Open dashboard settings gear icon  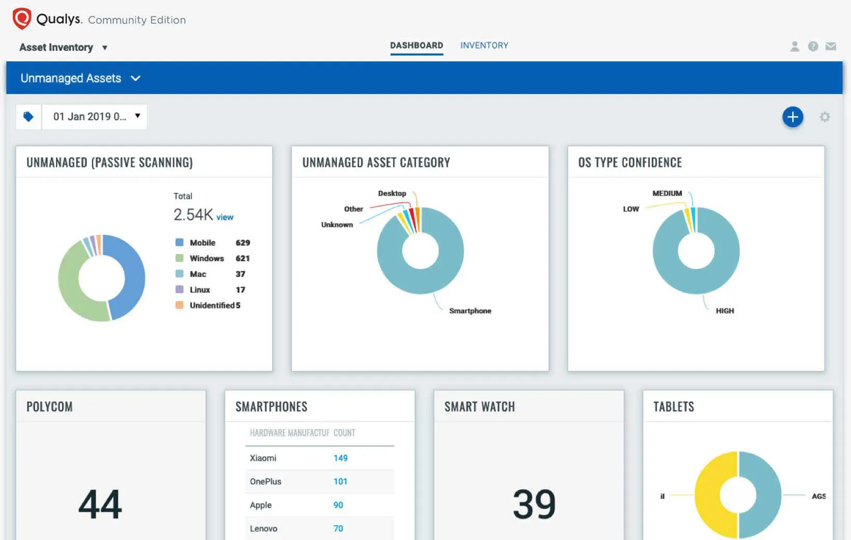point(825,117)
